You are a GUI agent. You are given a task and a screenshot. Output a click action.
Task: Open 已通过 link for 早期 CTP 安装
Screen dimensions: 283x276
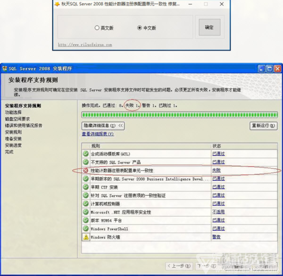pos(218,187)
